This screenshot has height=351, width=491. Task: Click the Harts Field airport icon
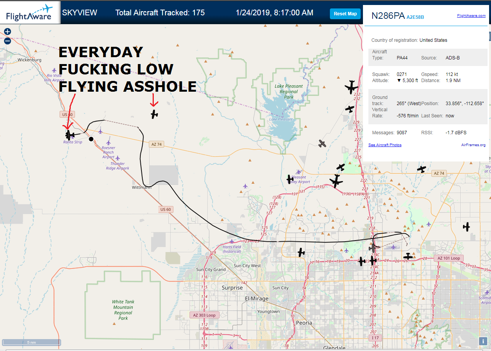click(x=232, y=241)
